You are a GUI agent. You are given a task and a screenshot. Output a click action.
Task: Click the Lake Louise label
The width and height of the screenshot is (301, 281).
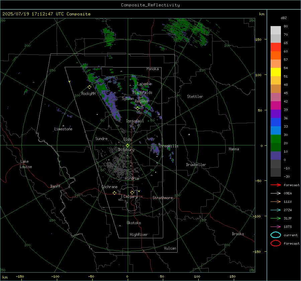click(26, 164)
